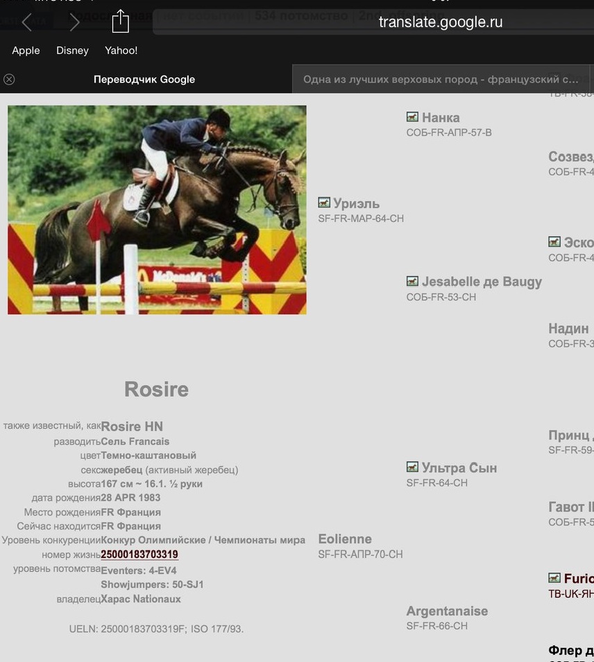
Task: Open the Yahoo! bookmark
Action: coord(121,50)
